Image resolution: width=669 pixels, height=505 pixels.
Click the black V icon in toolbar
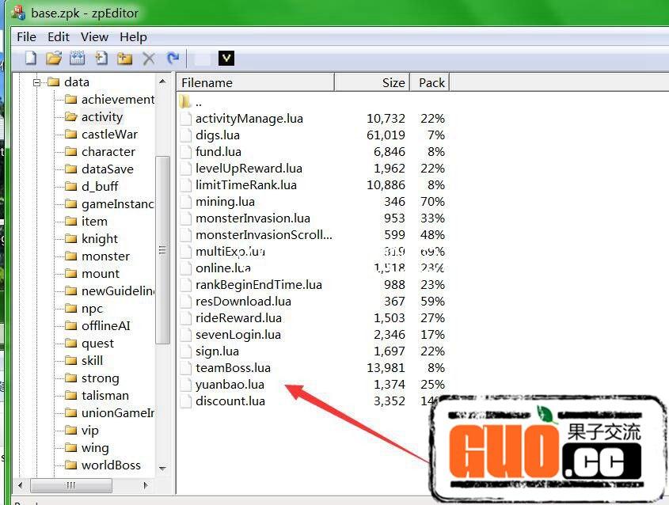[x=226, y=58]
